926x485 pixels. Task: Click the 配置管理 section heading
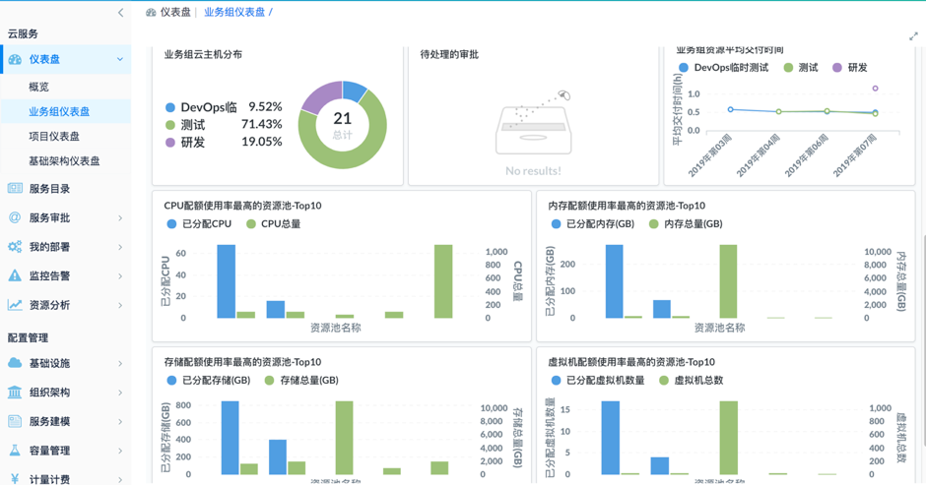28,337
